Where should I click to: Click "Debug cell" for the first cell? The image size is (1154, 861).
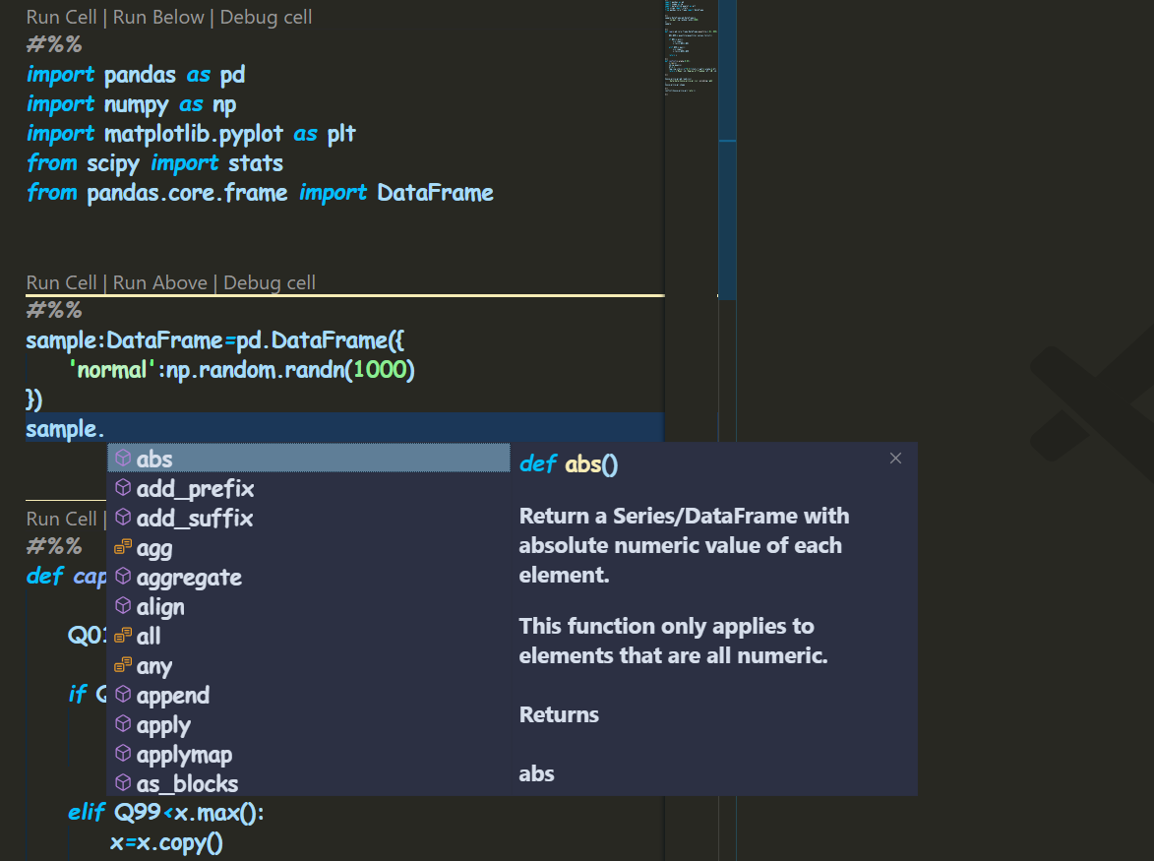(266, 17)
